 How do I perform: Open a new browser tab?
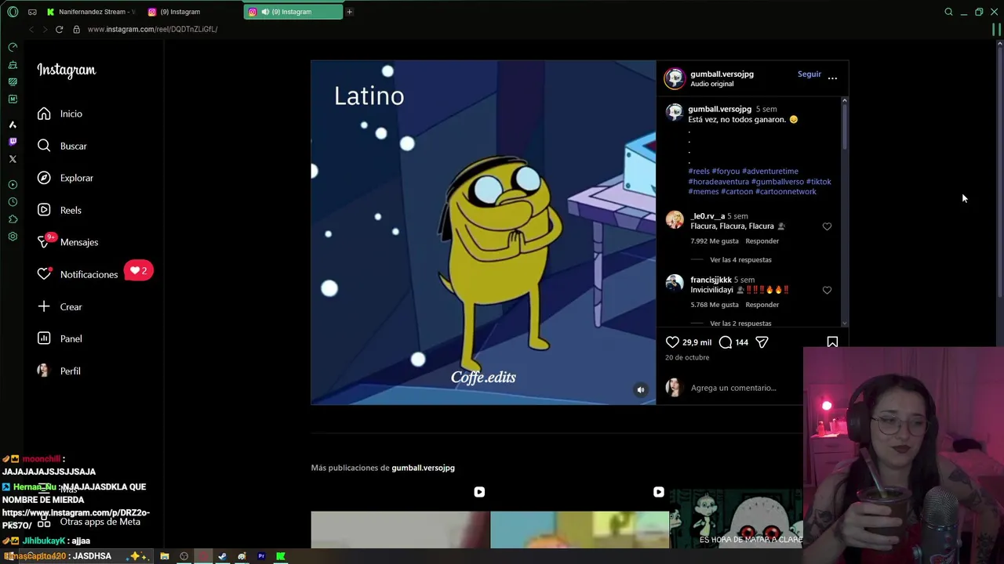349,12
